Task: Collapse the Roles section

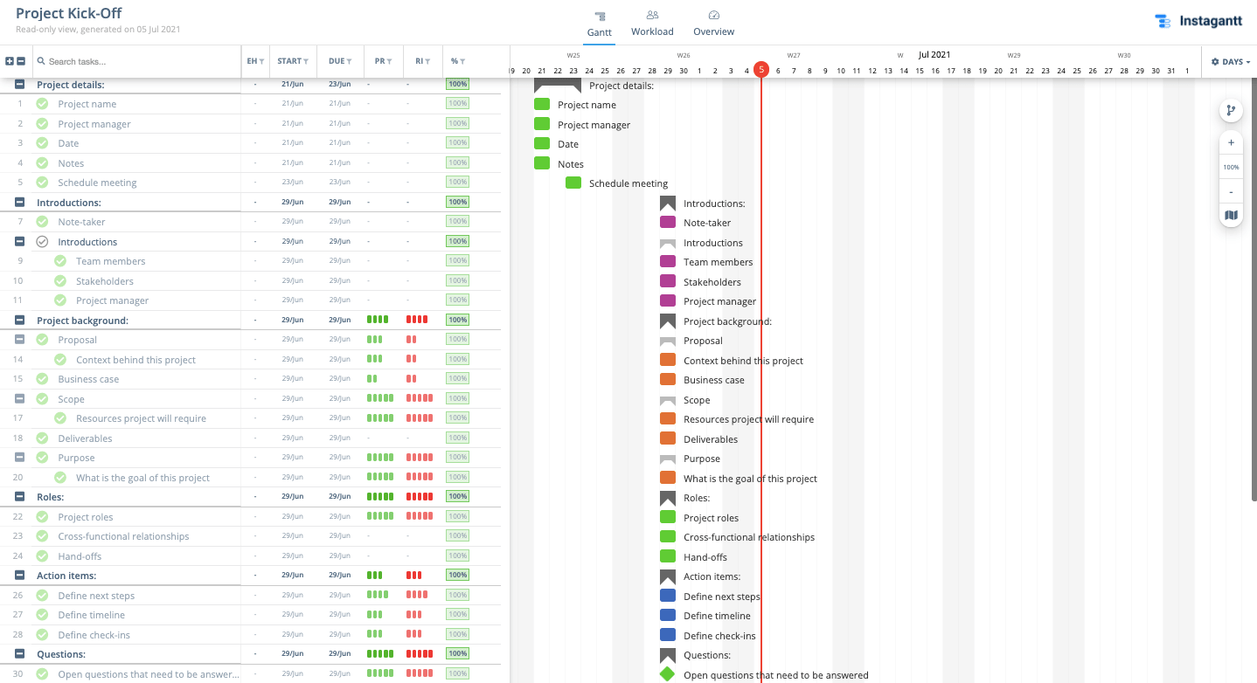Action: (x=20, y=497)
